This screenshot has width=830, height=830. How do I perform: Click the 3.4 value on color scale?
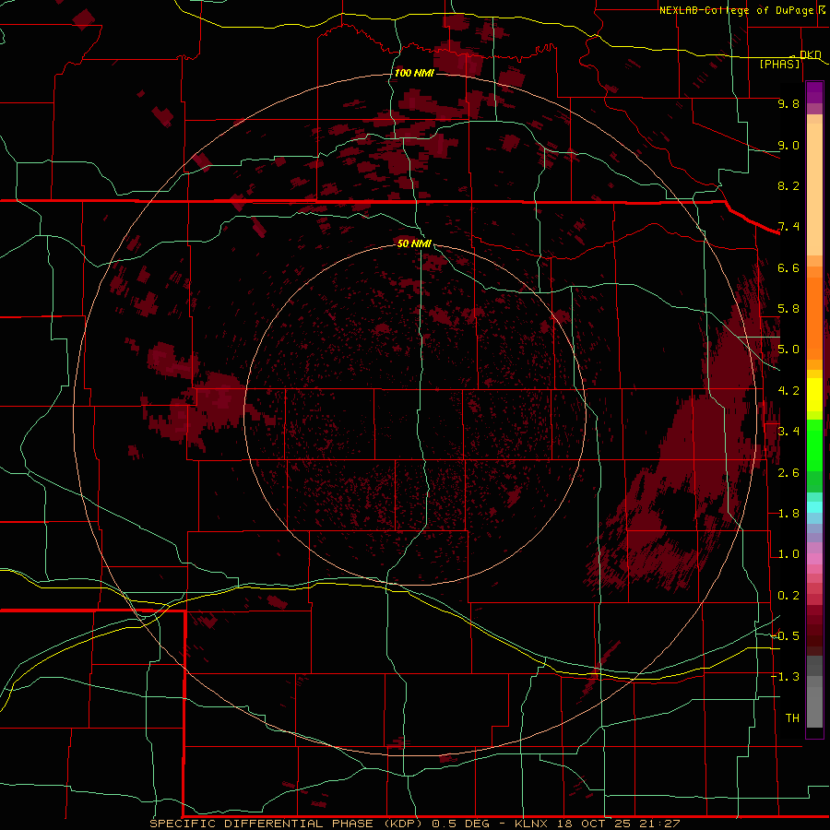[x=788, y=432]
